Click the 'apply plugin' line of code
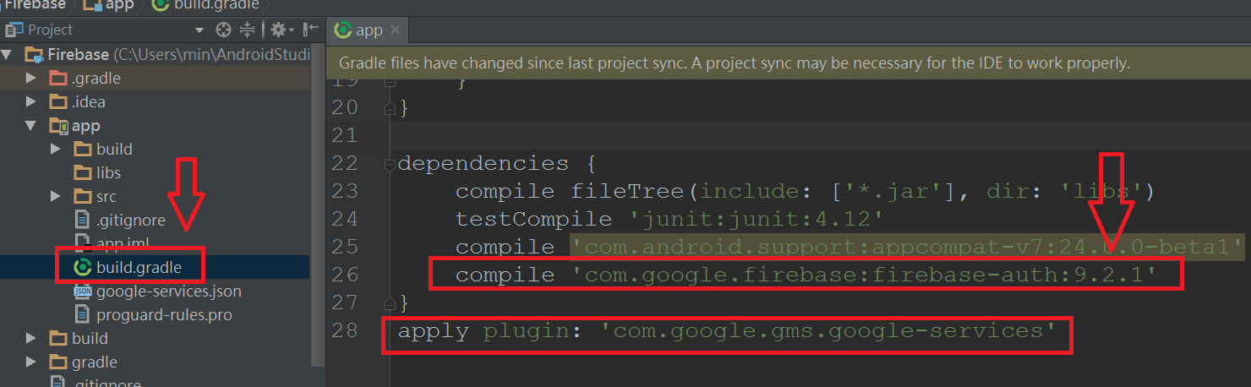Image resolution: width=1251 pixels, height=387 pixels. [x=728, y=330]
